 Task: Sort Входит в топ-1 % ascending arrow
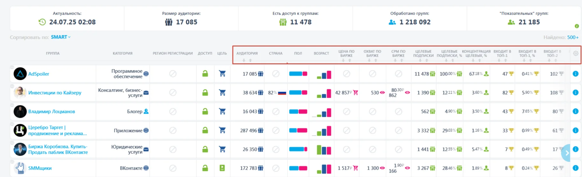[531, 60]
